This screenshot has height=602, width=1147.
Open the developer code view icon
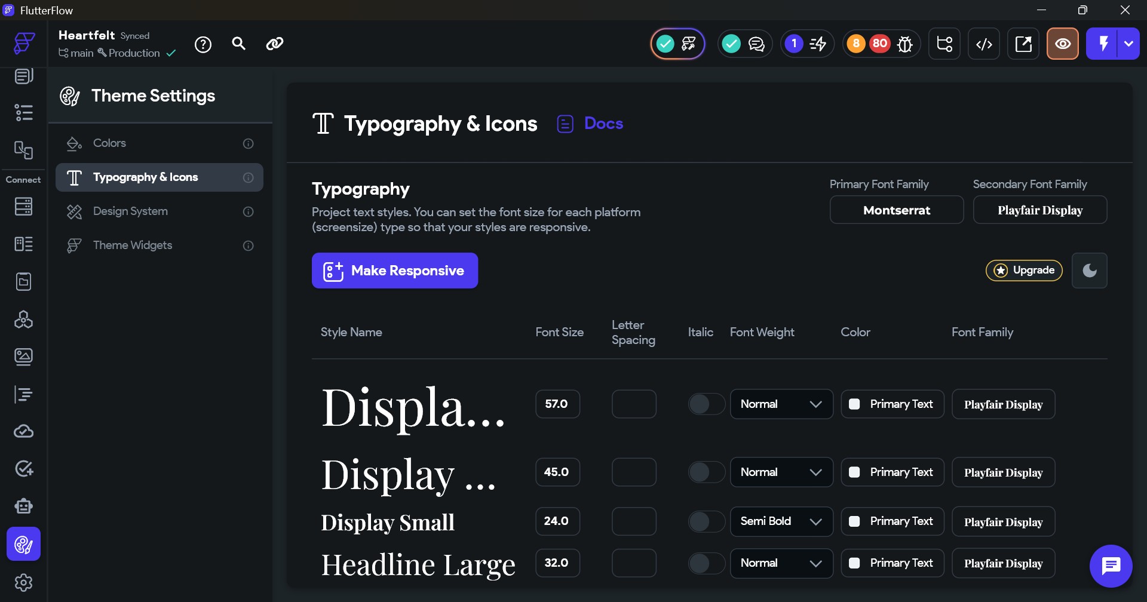984,44
